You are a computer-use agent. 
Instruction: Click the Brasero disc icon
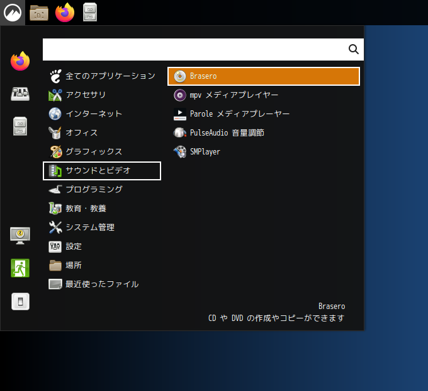coord(180,76)
